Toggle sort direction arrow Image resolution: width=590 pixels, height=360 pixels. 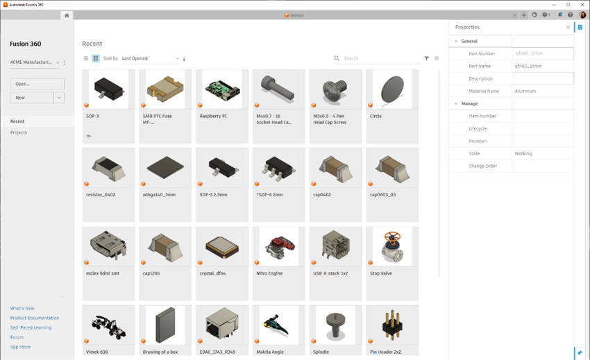[x=184, y=59]
